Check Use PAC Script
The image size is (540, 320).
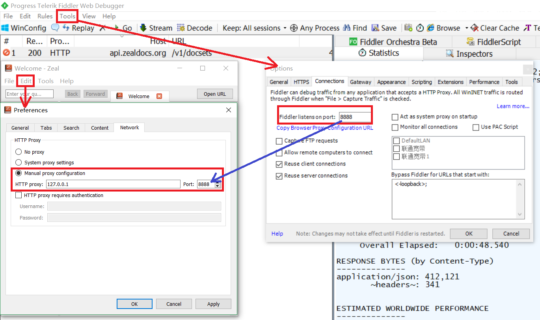click(x=476, y=127)
